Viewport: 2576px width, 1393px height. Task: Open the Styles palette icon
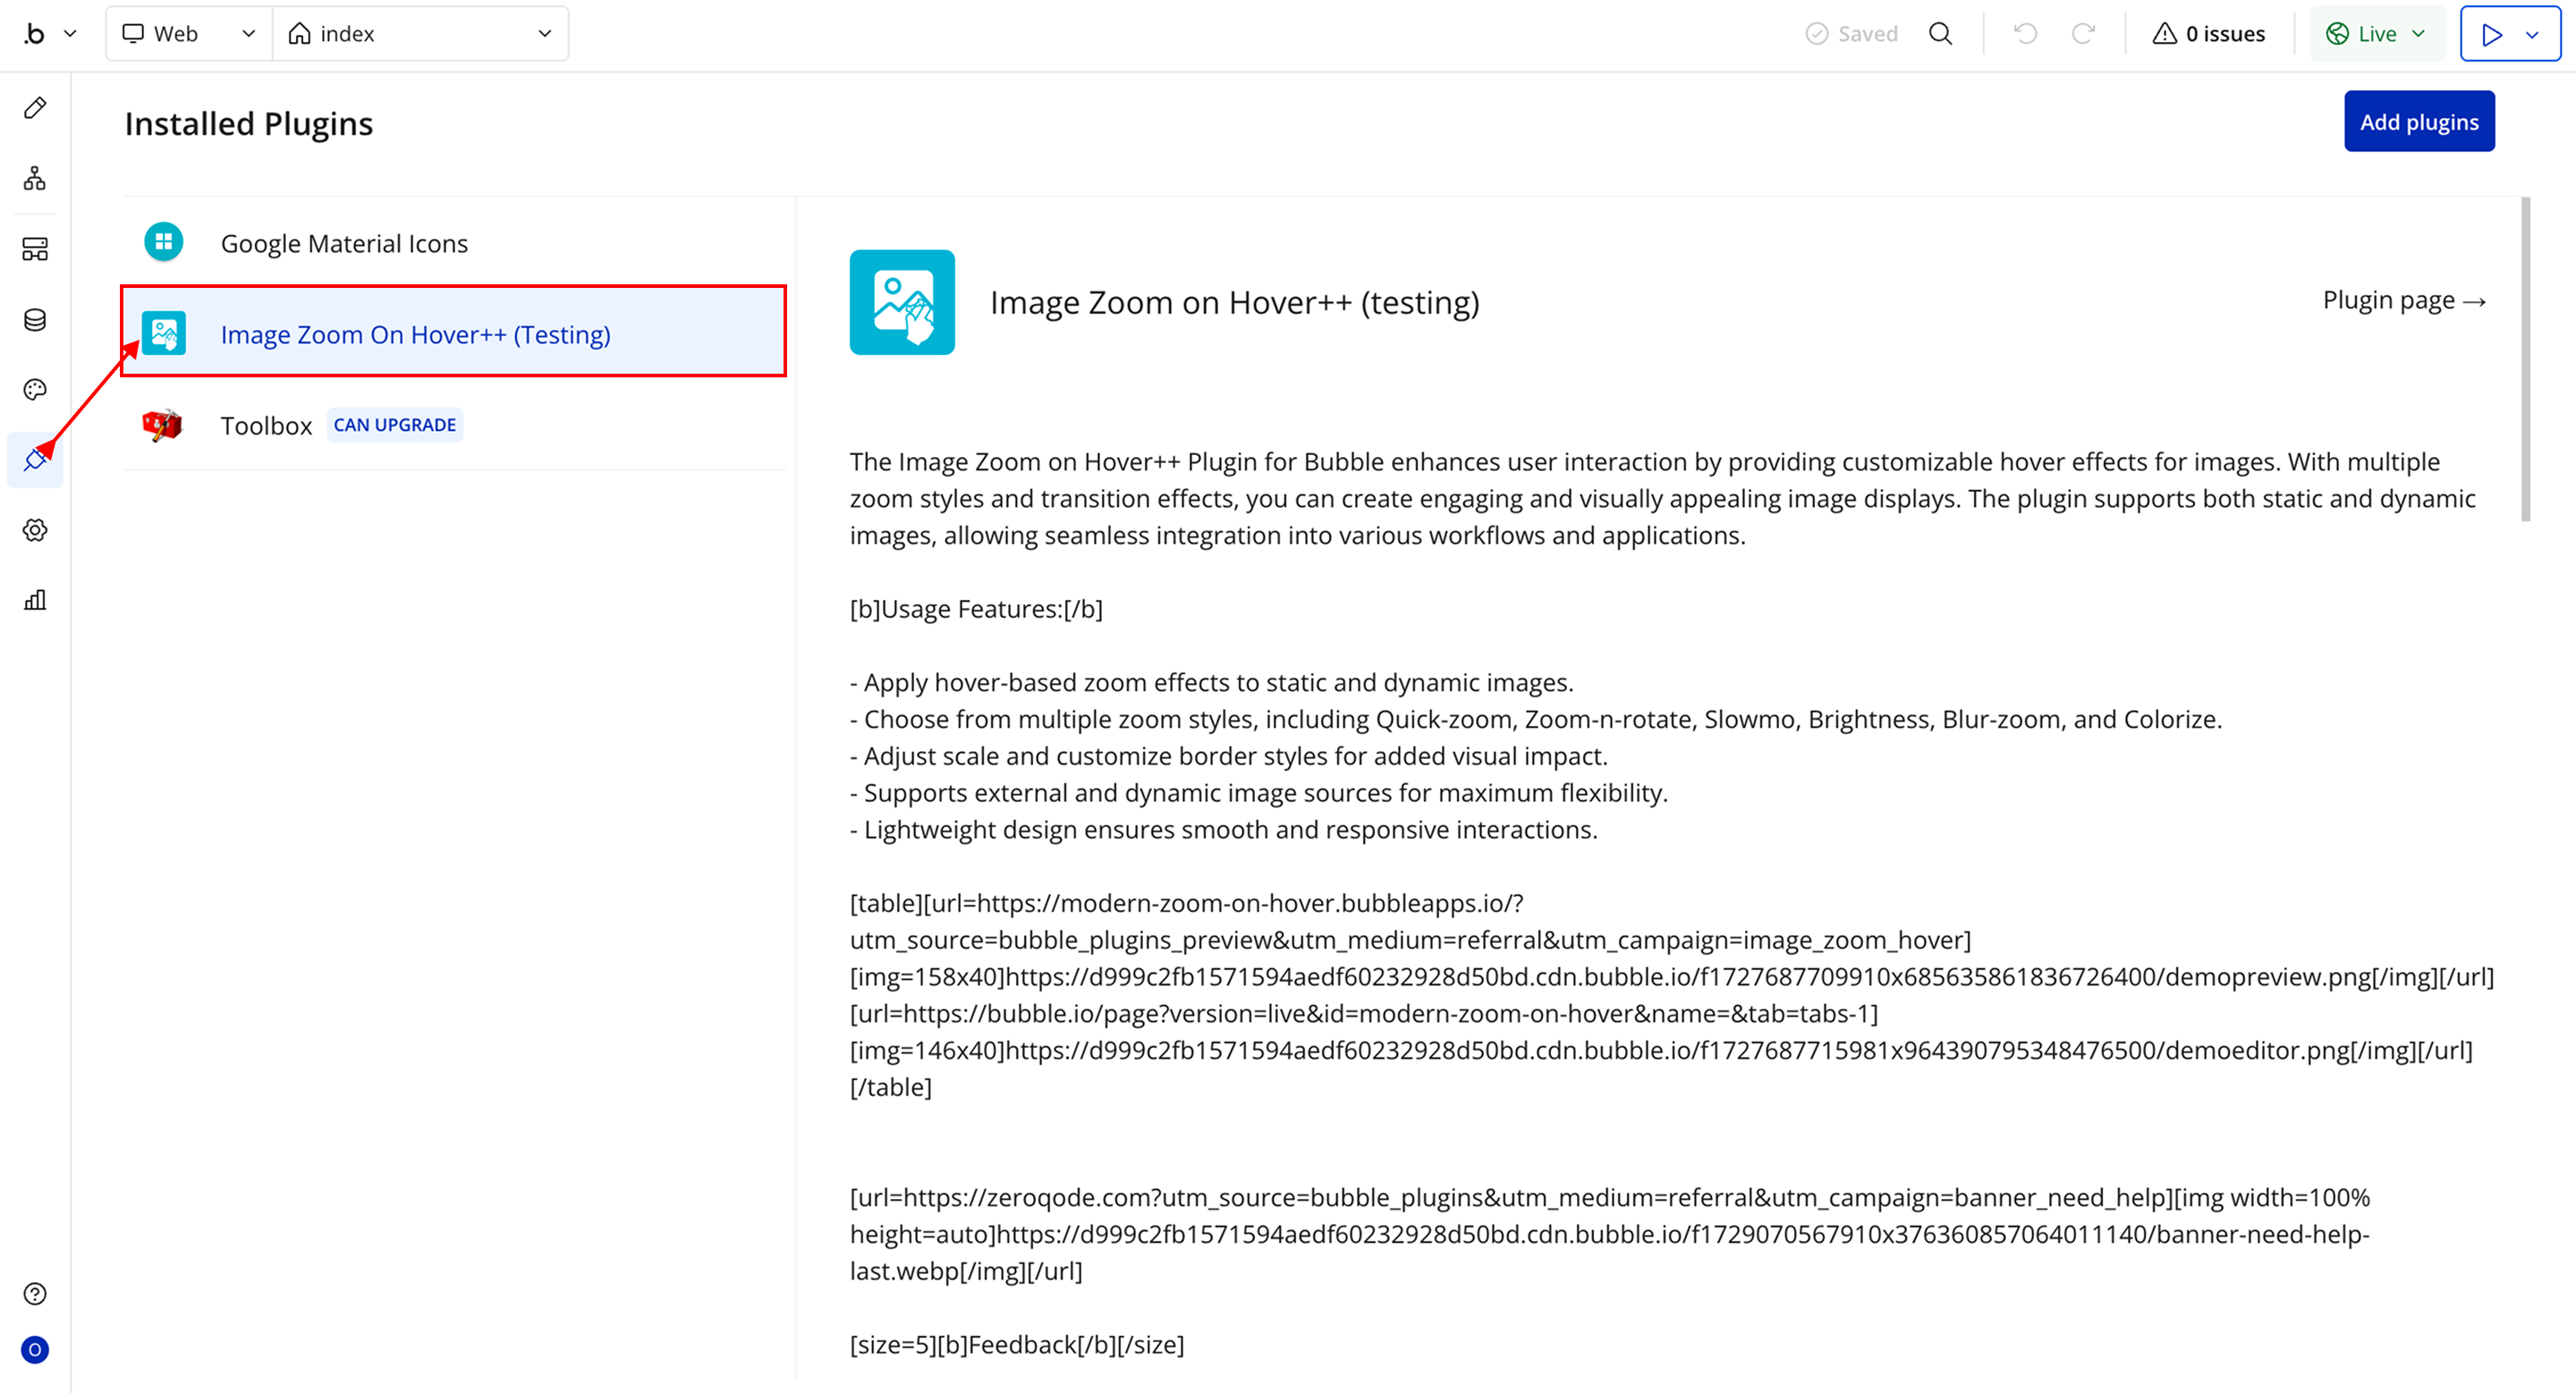35,390
